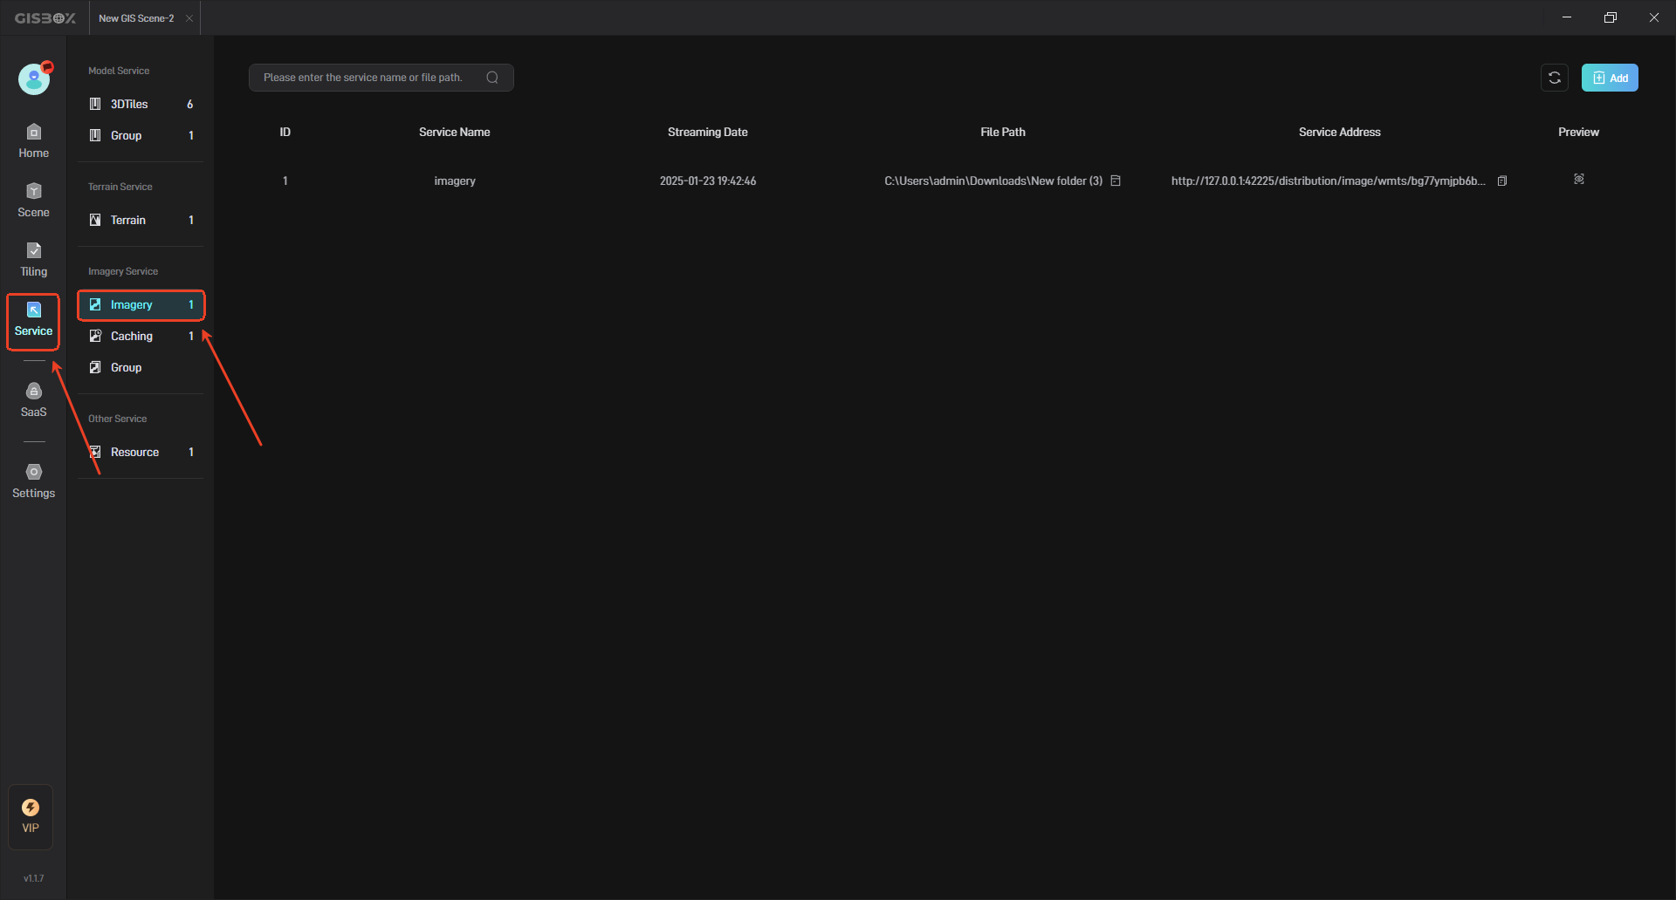Click the v1.1.7 version label
This screenshot has width=1676, height=900.
[x=33, y=878]
